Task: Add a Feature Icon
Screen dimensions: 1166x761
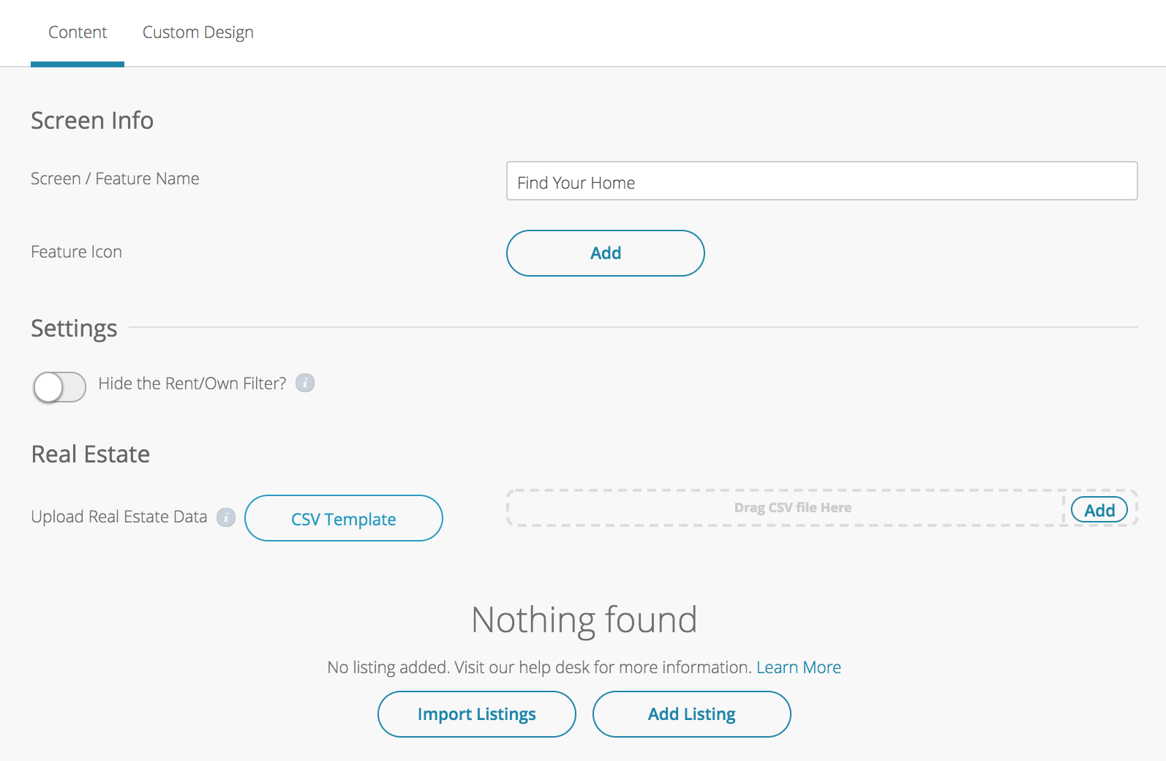Action: pos(606,253)
